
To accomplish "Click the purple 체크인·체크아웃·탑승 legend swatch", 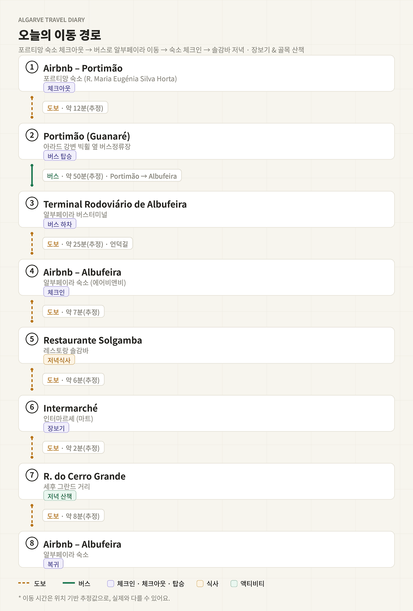I will click(111, 584).
